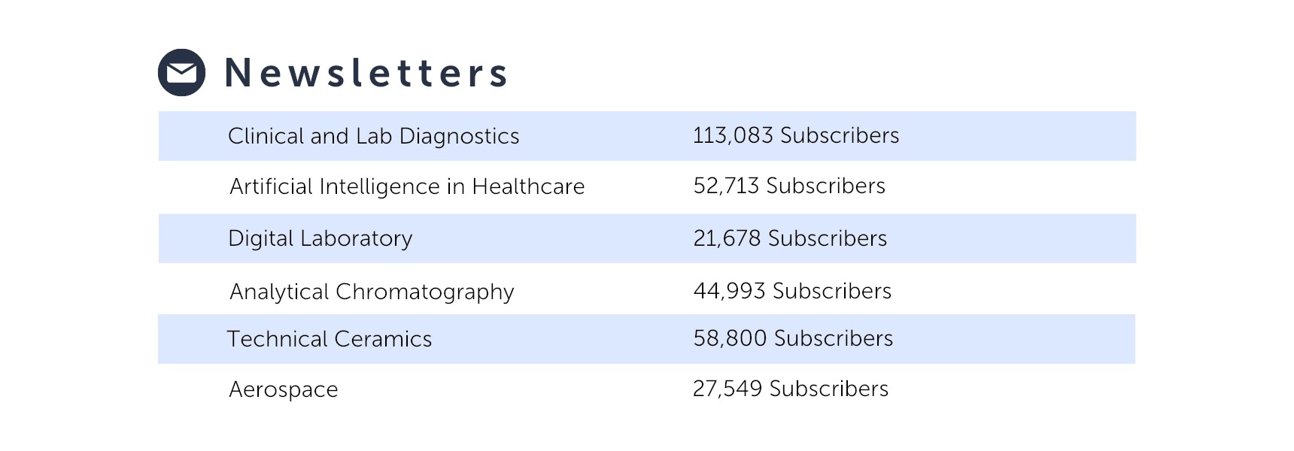
Task: Click 52,713 Subscribers count
Action: 789,186
